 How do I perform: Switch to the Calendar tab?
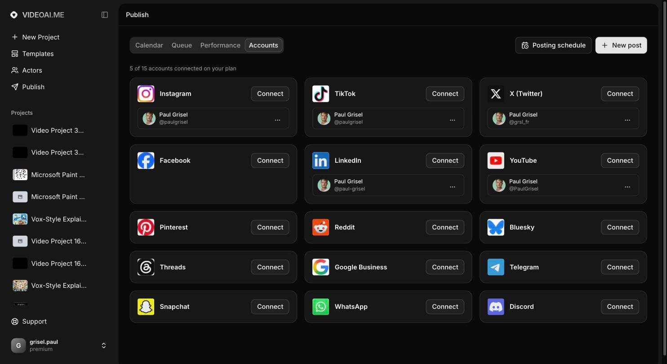click(149, 45)
